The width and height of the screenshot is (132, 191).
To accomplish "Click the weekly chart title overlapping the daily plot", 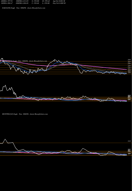I will [24, 61].
